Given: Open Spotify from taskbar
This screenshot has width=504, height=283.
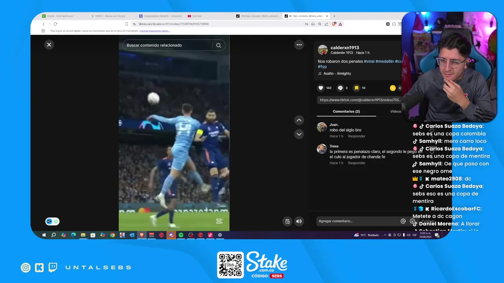Looking at the screenshot, I should coord(181,235).
